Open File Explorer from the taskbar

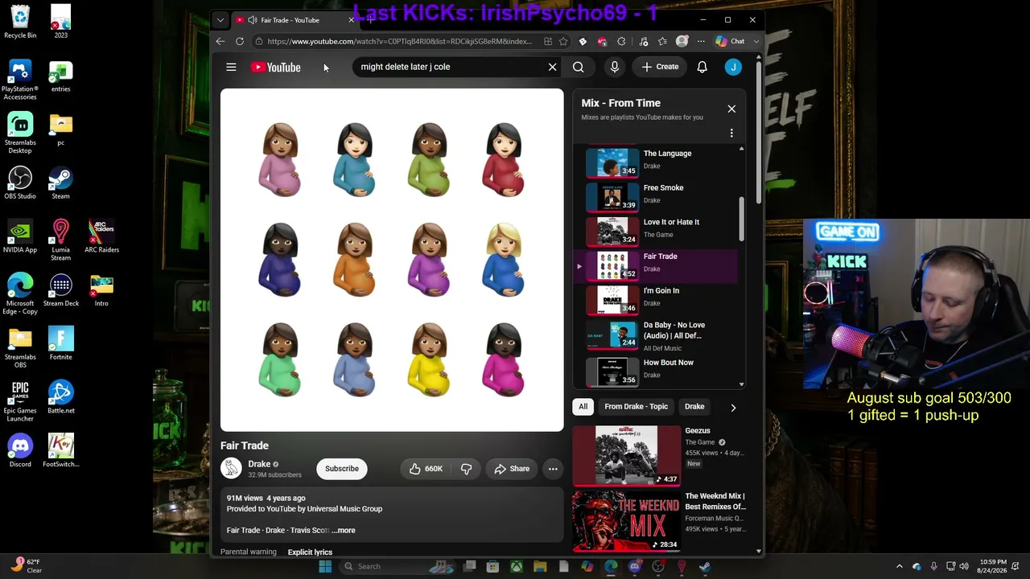[x=540, y=566]
